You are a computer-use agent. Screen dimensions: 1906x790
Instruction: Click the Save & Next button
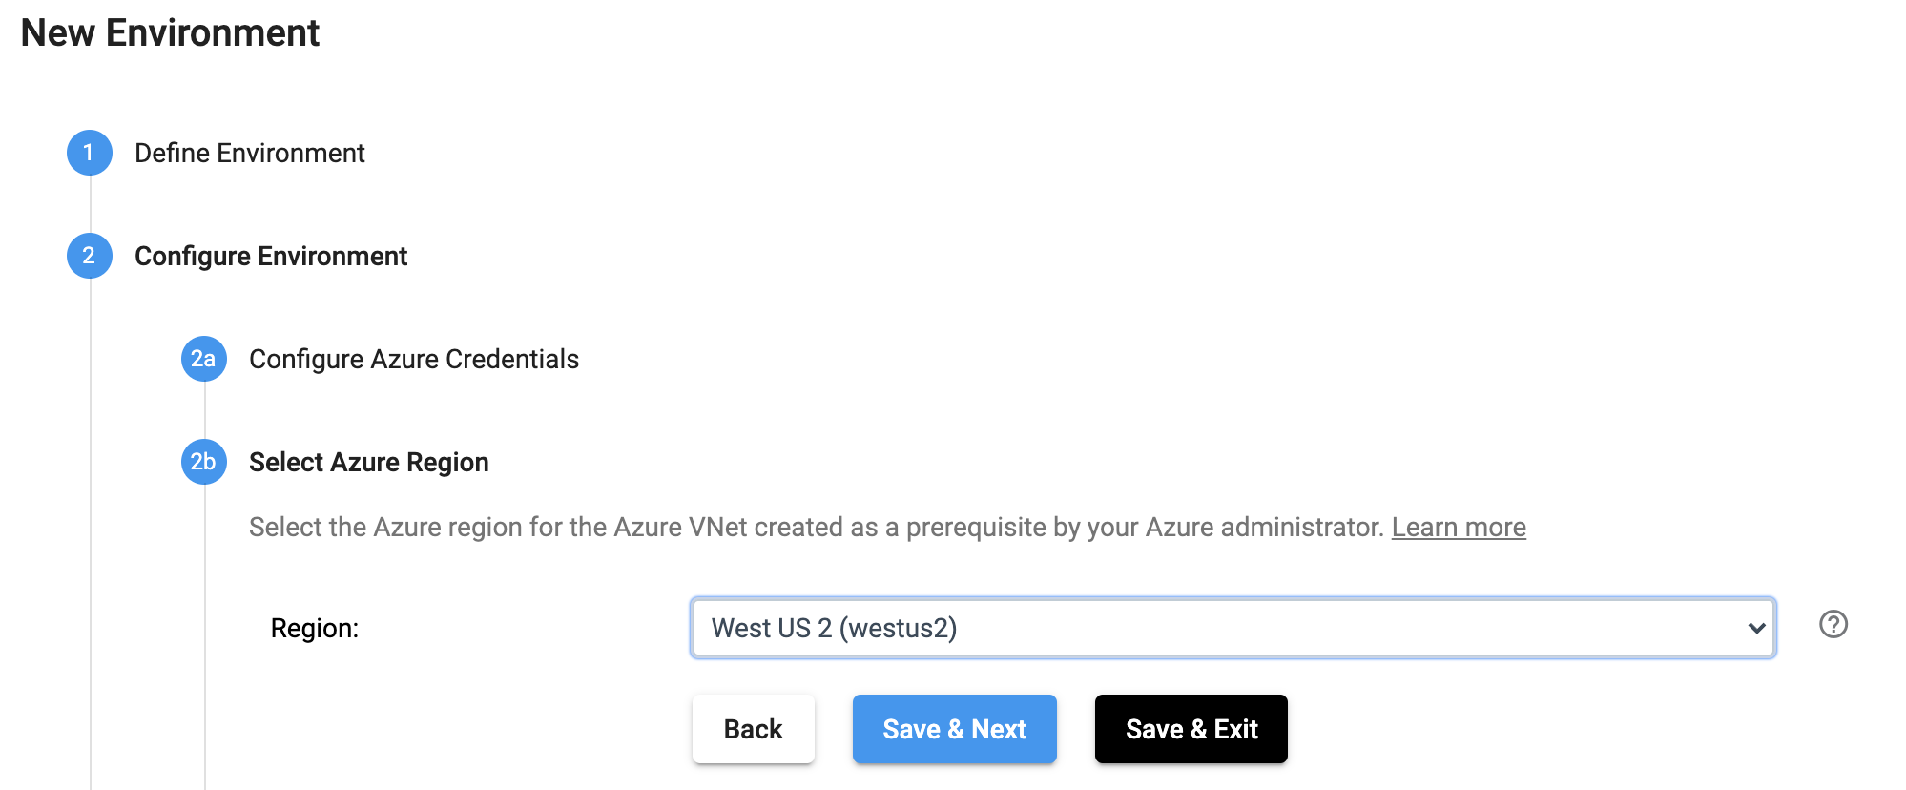tap(954, 729)
